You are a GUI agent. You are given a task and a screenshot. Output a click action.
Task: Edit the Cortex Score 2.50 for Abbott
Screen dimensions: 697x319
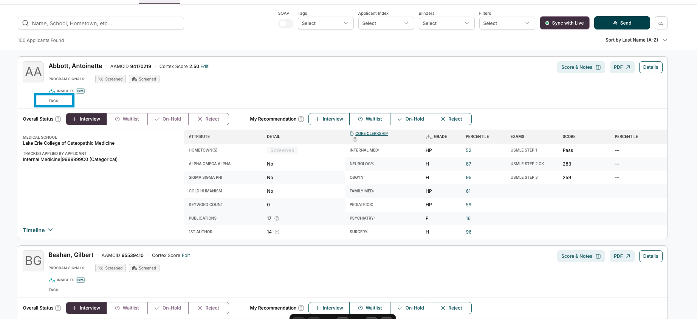(x=204, y=67)
